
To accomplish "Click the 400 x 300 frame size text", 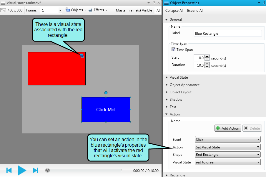I will tap(15, 10).
